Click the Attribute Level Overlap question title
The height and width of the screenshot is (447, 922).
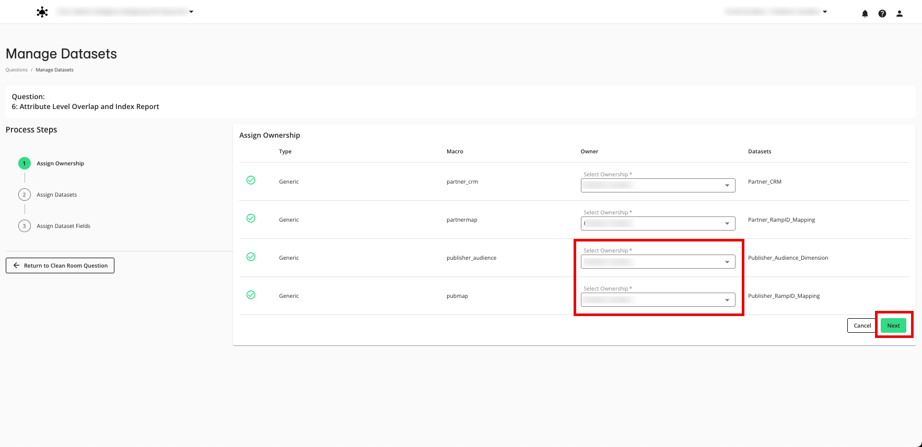pyautogui.click(x=85, y=106)
